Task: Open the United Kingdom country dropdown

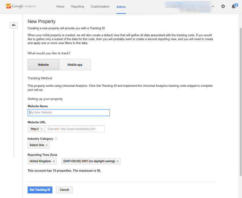Action: 42,161
